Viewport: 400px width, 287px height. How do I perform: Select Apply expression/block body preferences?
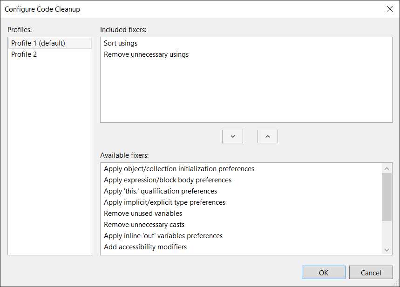click(167, 180)
